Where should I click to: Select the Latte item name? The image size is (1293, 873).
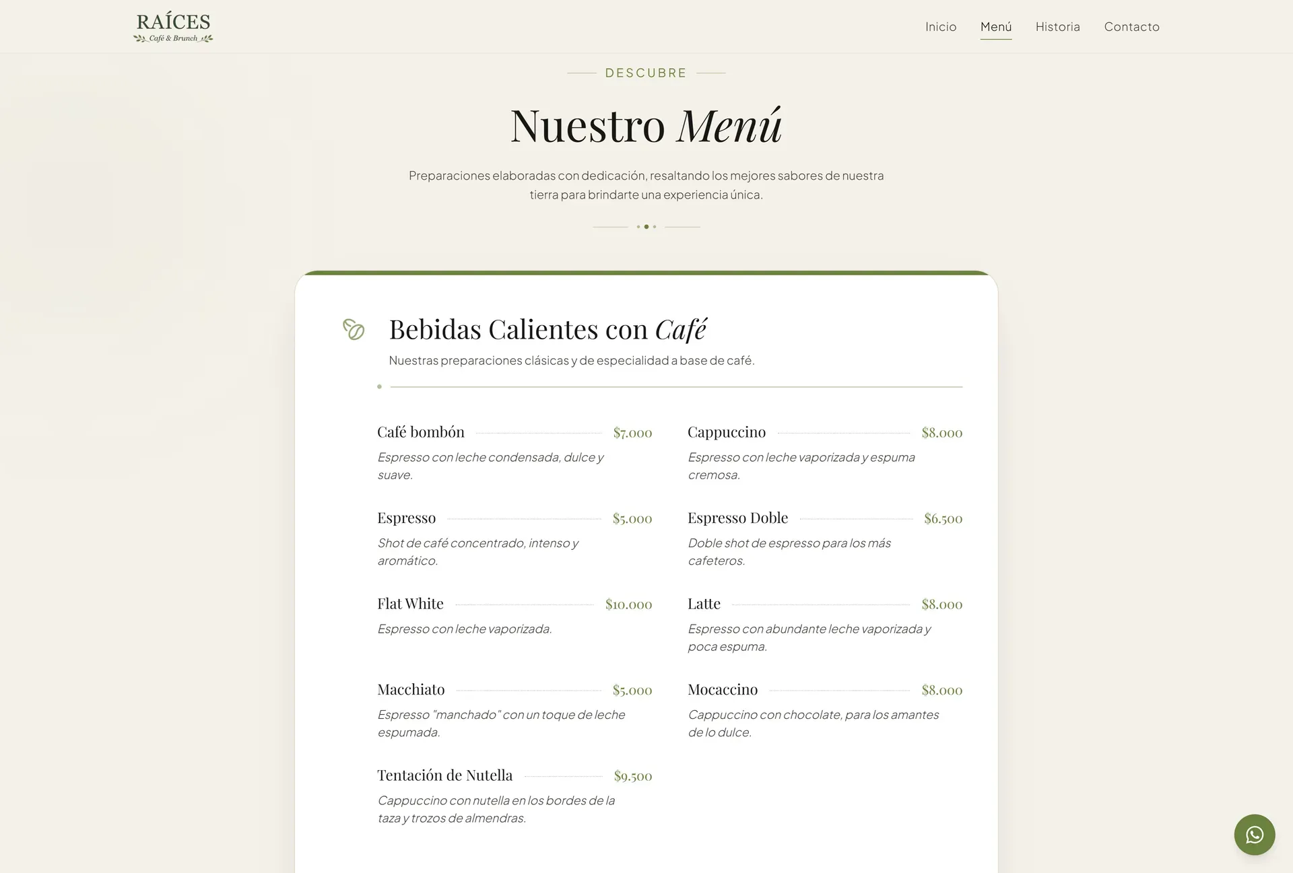coord(704,604)
